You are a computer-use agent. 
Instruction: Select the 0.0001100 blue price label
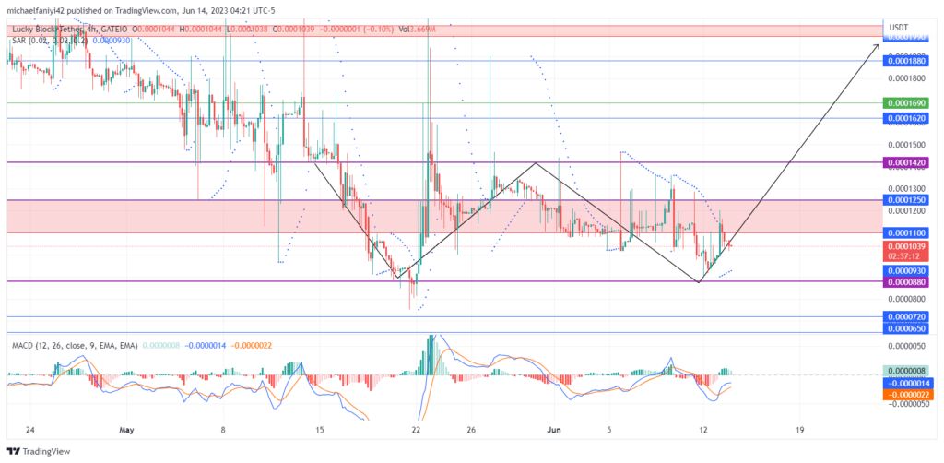point(905,232)
